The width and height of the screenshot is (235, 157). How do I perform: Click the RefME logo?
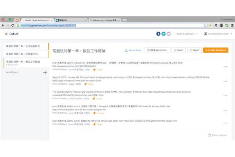click(12, 34)
